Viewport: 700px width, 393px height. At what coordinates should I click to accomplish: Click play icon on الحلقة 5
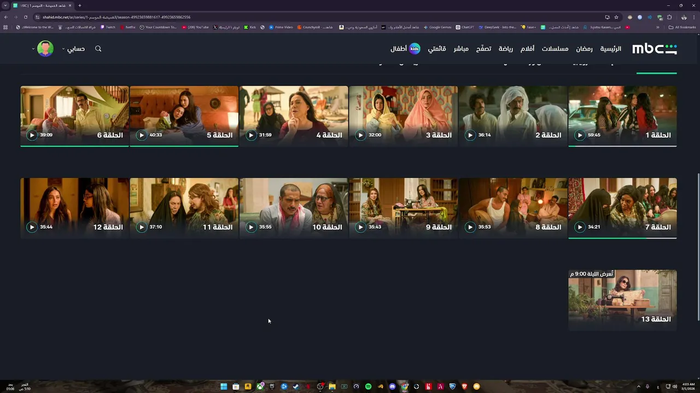(142, 135)
